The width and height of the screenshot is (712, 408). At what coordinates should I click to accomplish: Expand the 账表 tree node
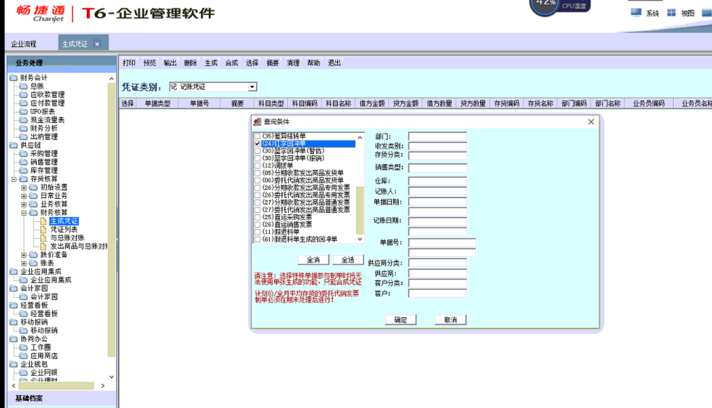[x=24, y=263]
